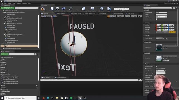
Task: Toggle Editable when Inherited checkbox
Action: pyautogui.click(x=156, y=19)
